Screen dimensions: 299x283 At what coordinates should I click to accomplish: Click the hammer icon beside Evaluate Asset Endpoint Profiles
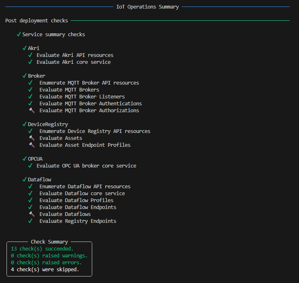[31, 145]
